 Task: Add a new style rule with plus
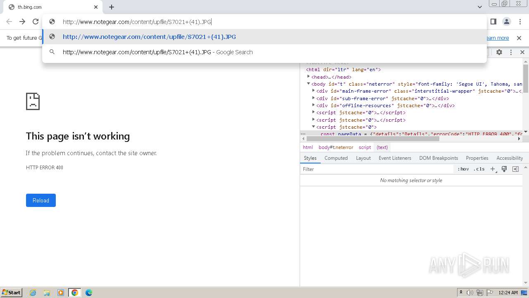point(493,169)
